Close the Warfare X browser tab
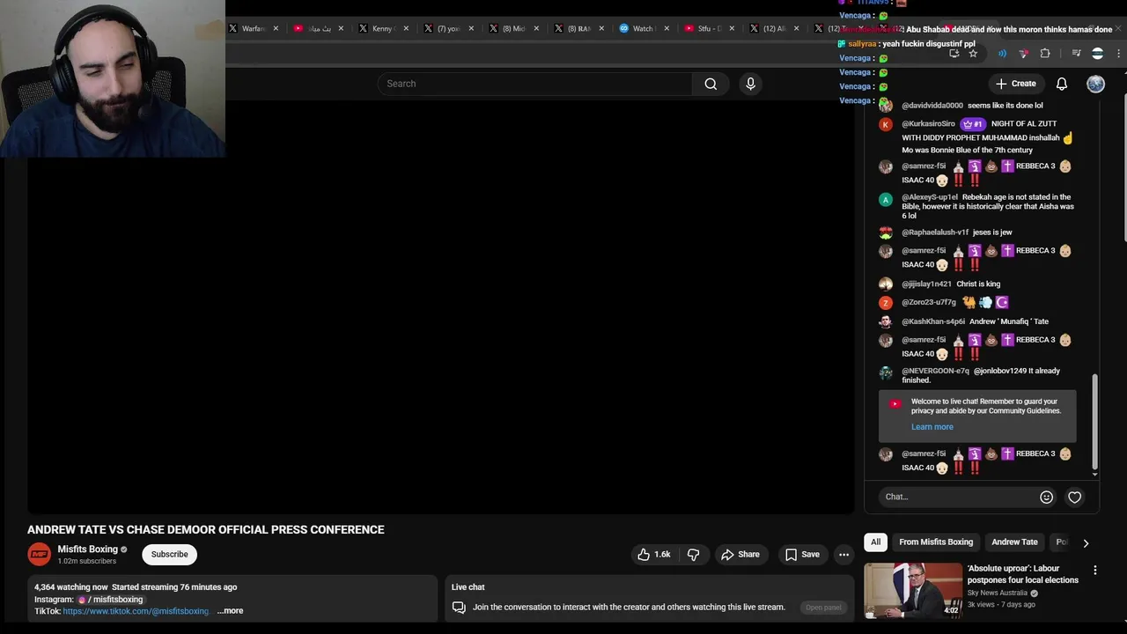This screenshot has width=1127, height=634. coord(276,28)
